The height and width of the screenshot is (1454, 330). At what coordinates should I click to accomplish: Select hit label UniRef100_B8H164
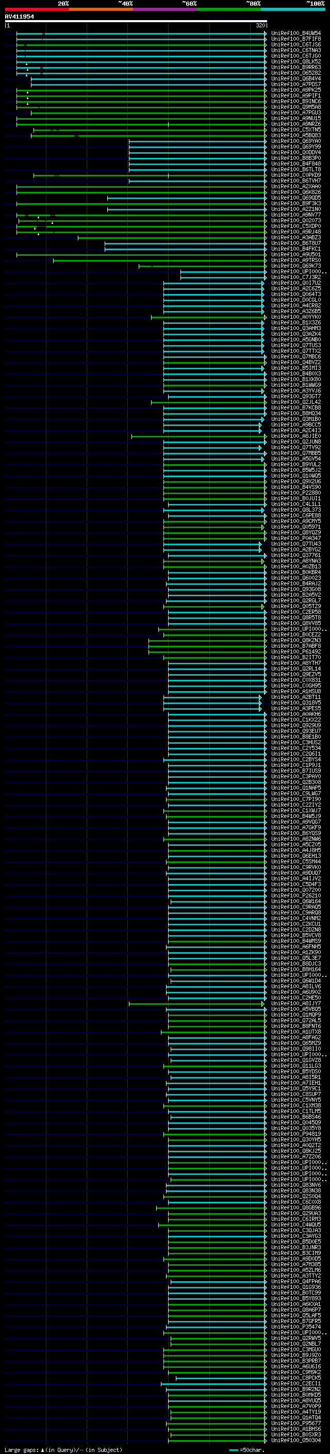tap(296, 969)
